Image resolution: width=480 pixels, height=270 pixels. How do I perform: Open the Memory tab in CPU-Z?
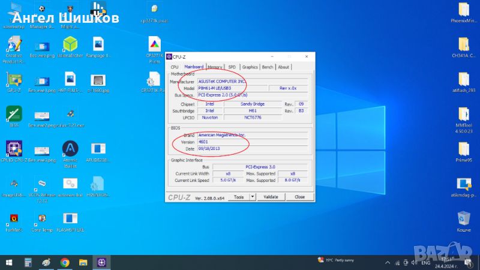click(x=215, y=67)
